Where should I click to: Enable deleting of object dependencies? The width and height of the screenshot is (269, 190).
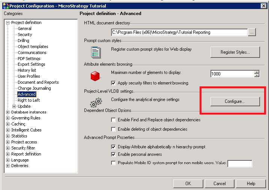coord(114,129)
